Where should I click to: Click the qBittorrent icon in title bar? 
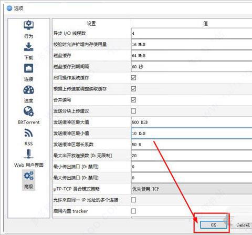(x=9, y=8)
